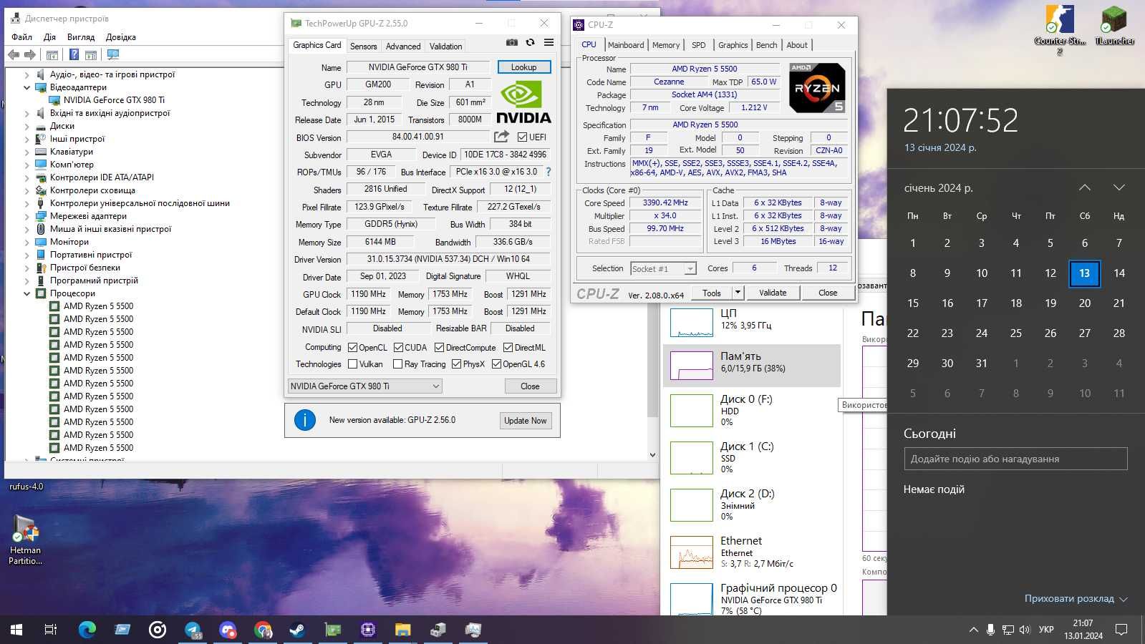The height and width of the screenshot is (644, 1145).
Task: Open Counter-Strike 2 desktop shortcut
Action: point(1060,29)
